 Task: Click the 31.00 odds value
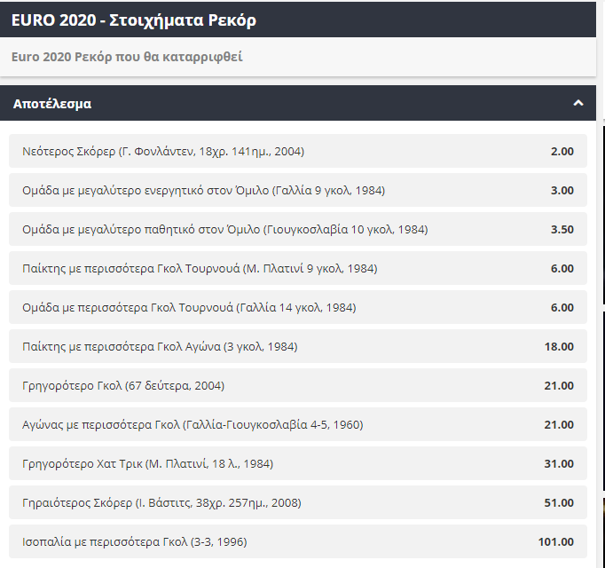click(x=559, y=463)
